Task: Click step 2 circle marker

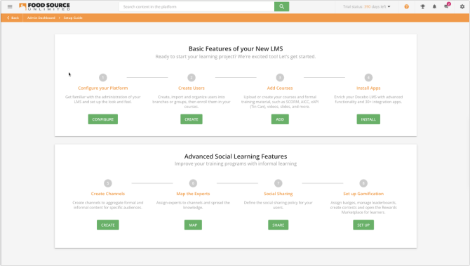Action: [x=192, y=78]
